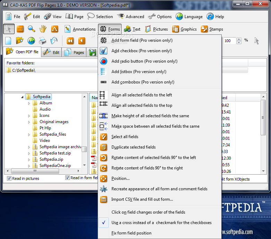271x239 pixels.
Task: Collapse the Softpedia folder tree node
Action: [x=22, y=97]
